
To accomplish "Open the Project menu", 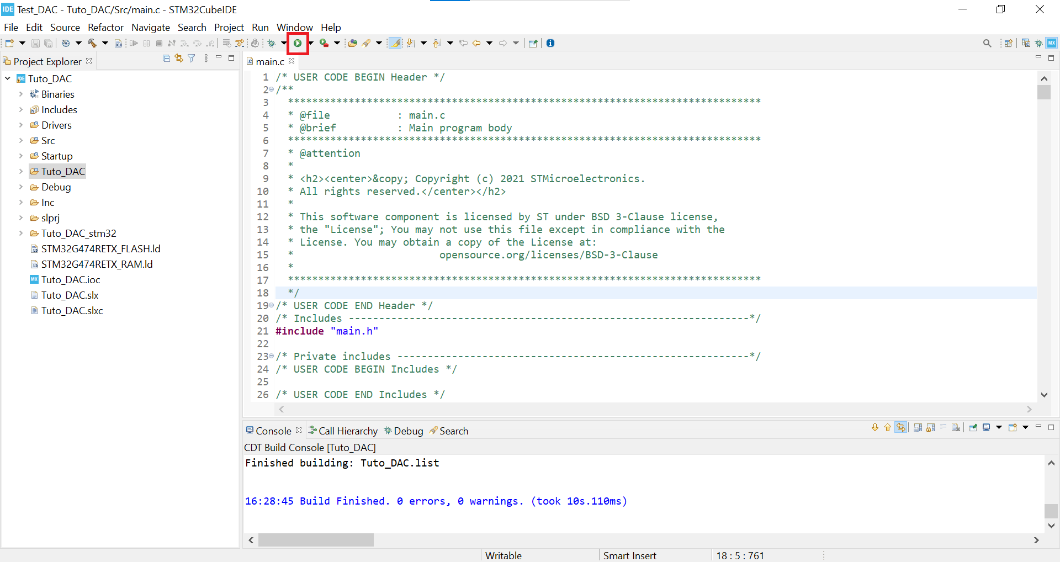I will pyautogui.click(x=229, y=28).
